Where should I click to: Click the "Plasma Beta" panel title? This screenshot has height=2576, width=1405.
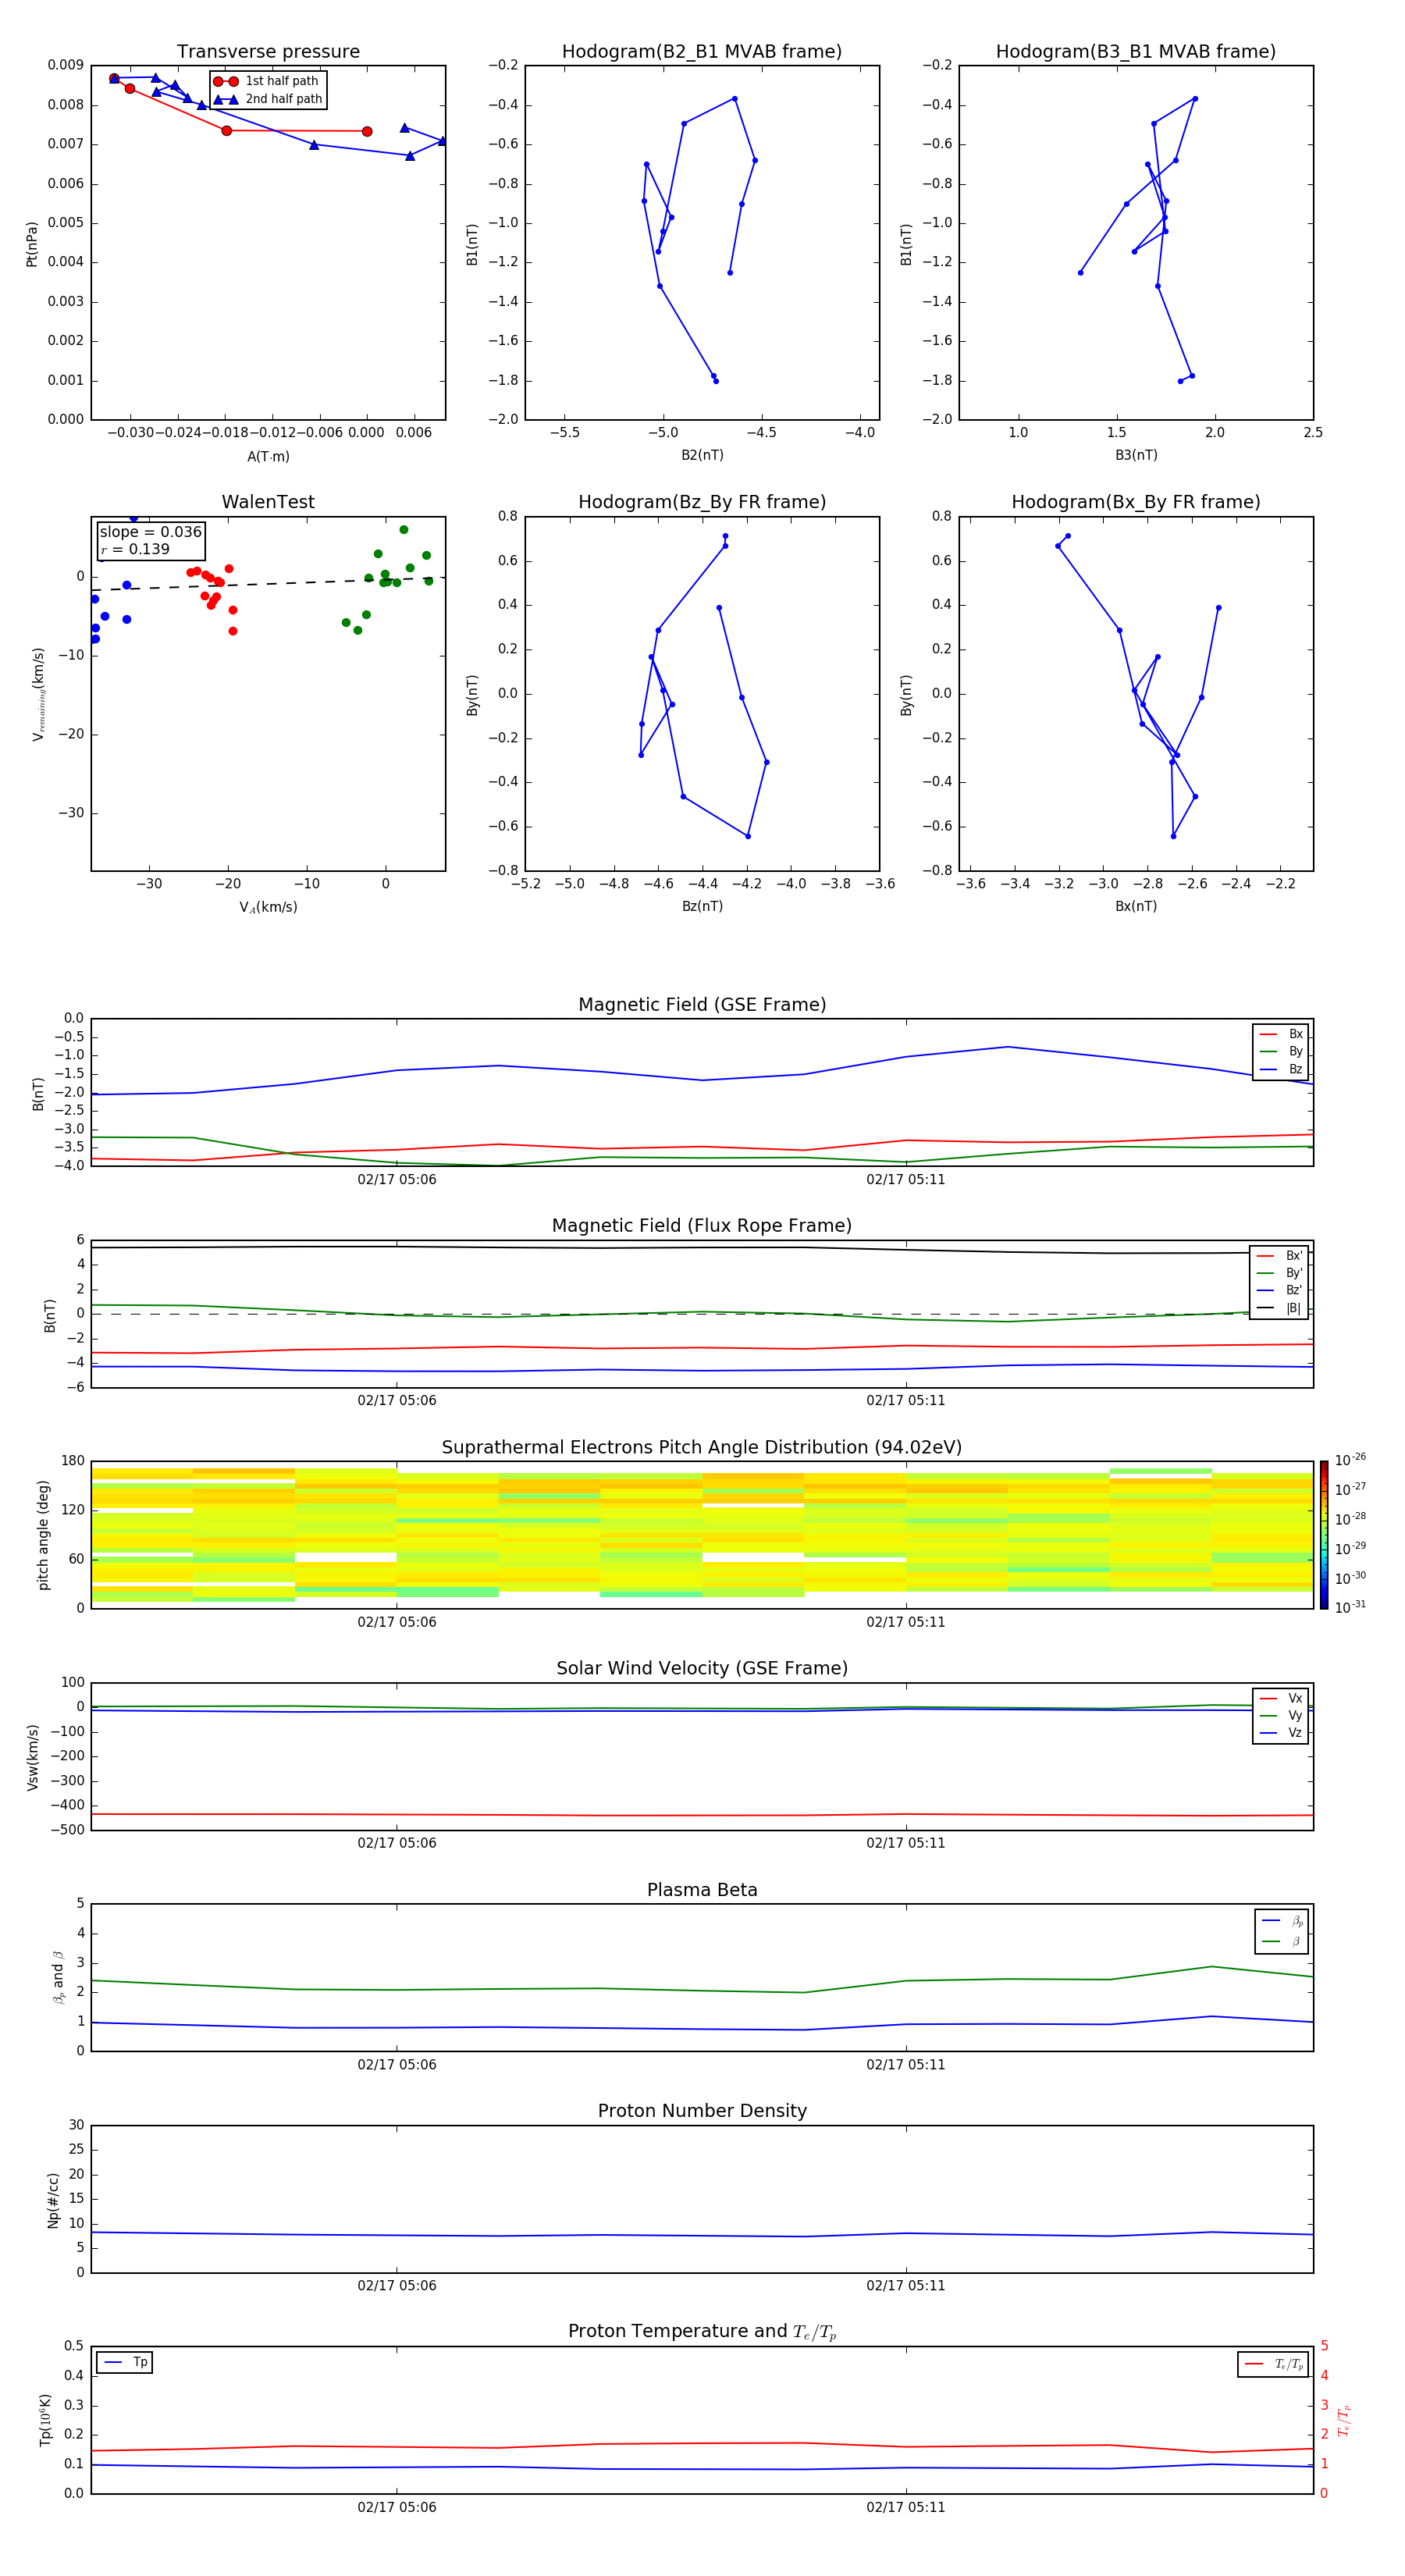[x=702, y=1891]
